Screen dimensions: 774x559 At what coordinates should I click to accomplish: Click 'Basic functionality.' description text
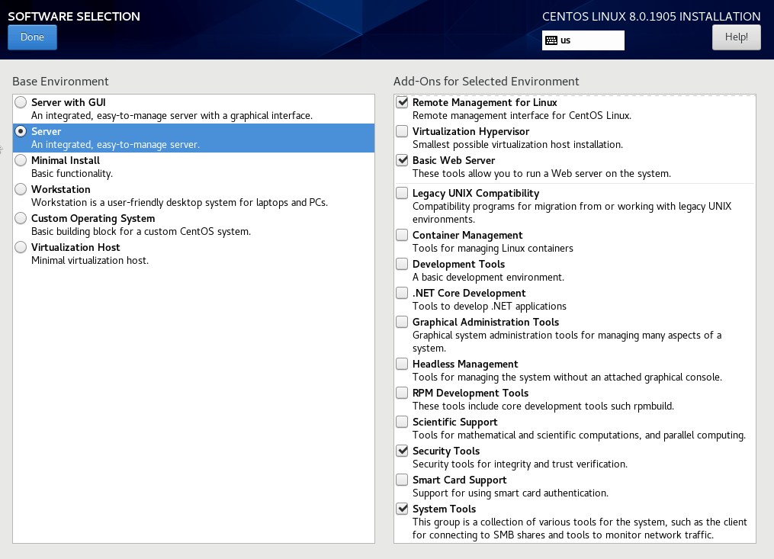[72, 173]
